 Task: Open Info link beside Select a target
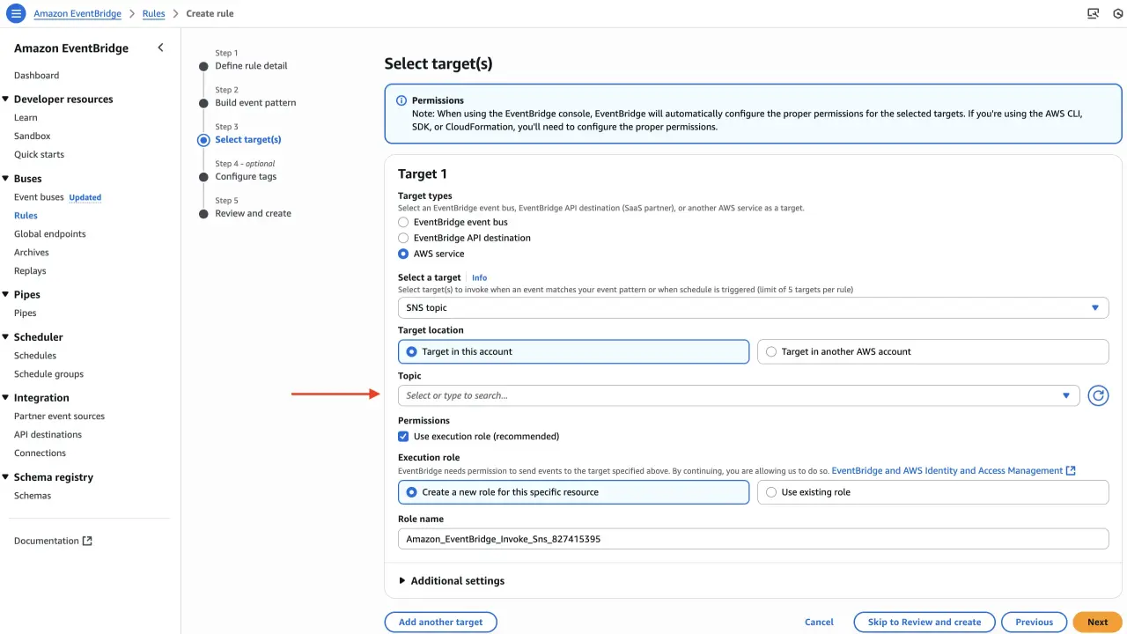[x=479, y=278]
